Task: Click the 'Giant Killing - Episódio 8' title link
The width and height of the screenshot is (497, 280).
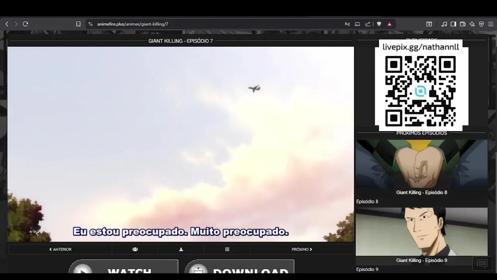Action: (x=422, y=192)
